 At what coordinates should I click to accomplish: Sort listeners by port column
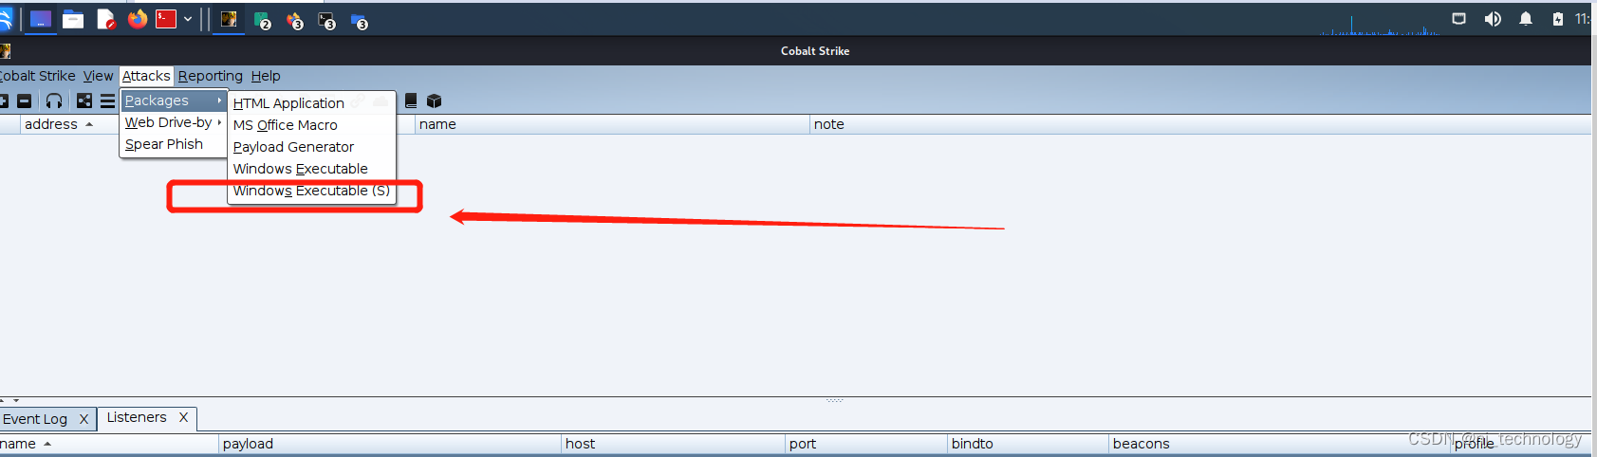(866, 444)
